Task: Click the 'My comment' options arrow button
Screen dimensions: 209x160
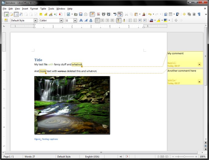Action: coord(200,64)
